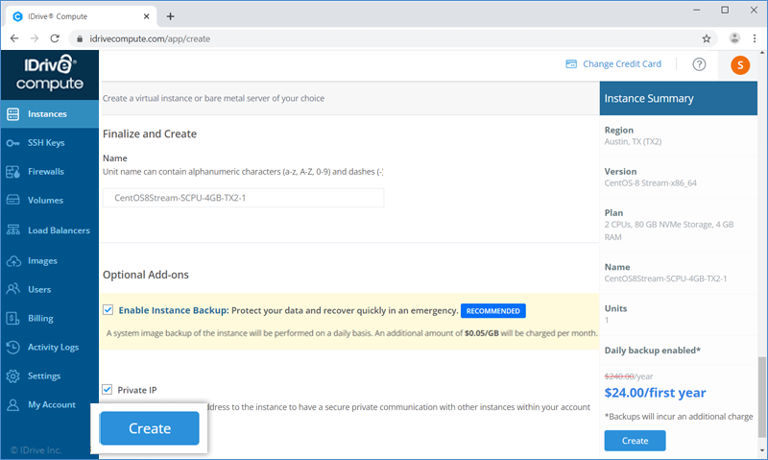
Task: Click the $24.00/first year price
Action: coord(655,393)
